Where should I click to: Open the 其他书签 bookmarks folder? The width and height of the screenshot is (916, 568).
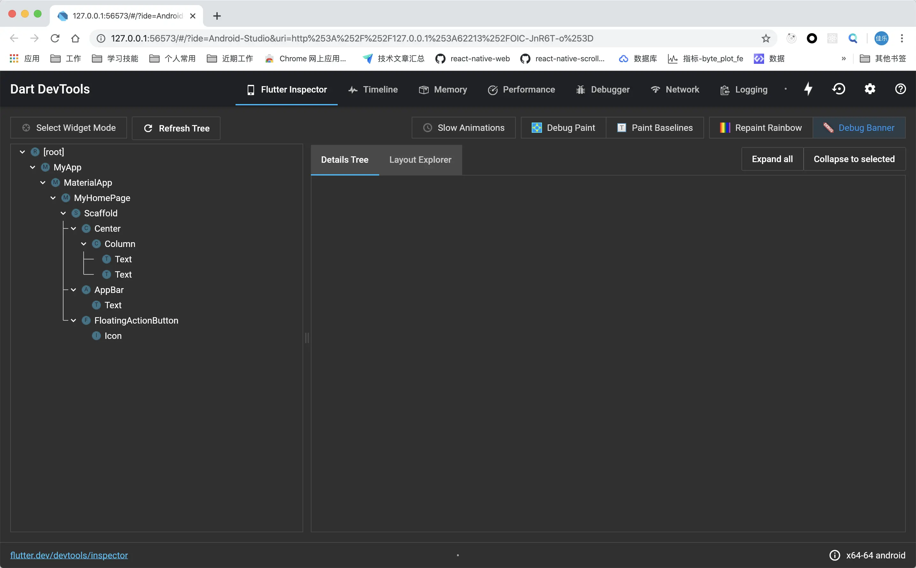[882, 59]
